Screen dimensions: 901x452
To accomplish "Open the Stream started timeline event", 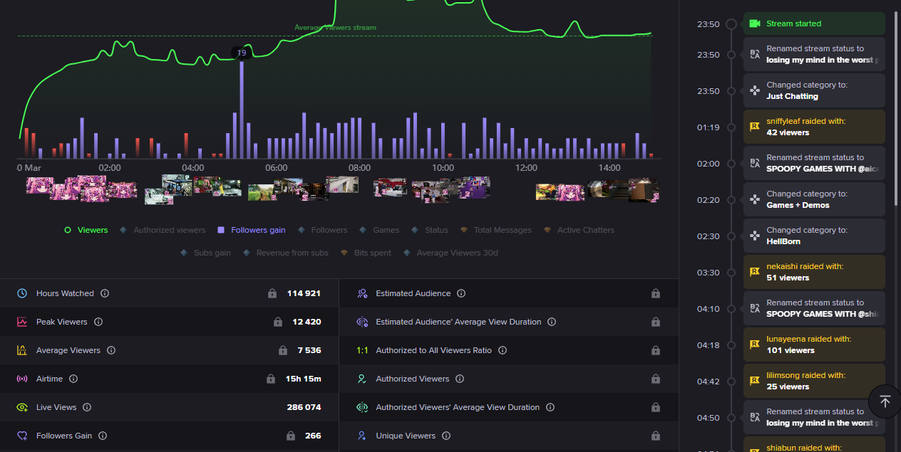I will tap(814, 23).
